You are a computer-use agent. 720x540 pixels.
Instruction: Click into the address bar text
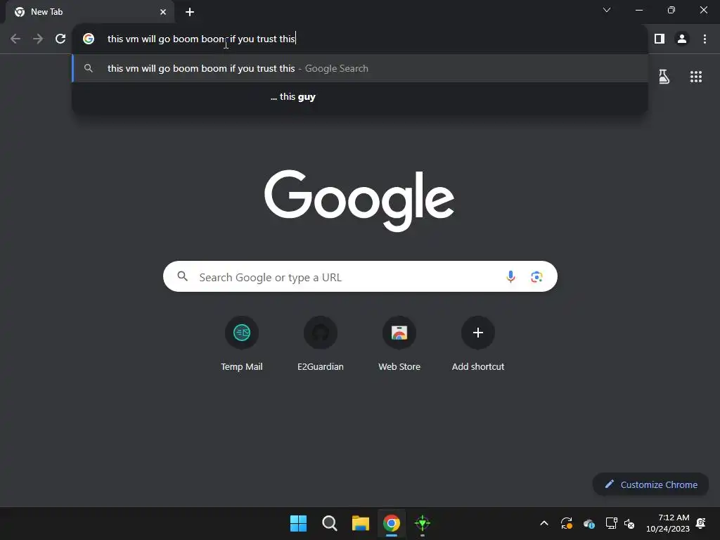[201, 39]
